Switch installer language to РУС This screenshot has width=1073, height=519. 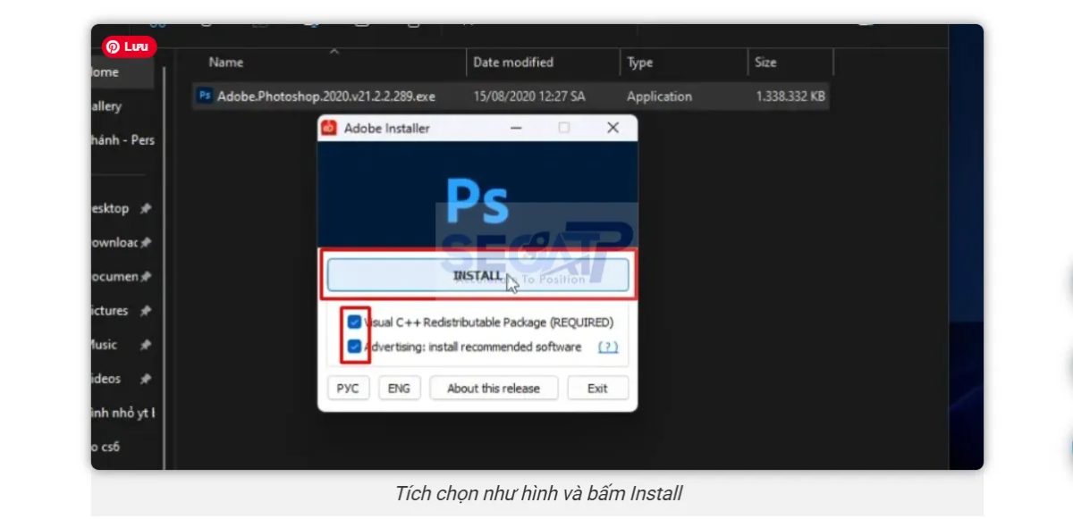click(348, 388)
